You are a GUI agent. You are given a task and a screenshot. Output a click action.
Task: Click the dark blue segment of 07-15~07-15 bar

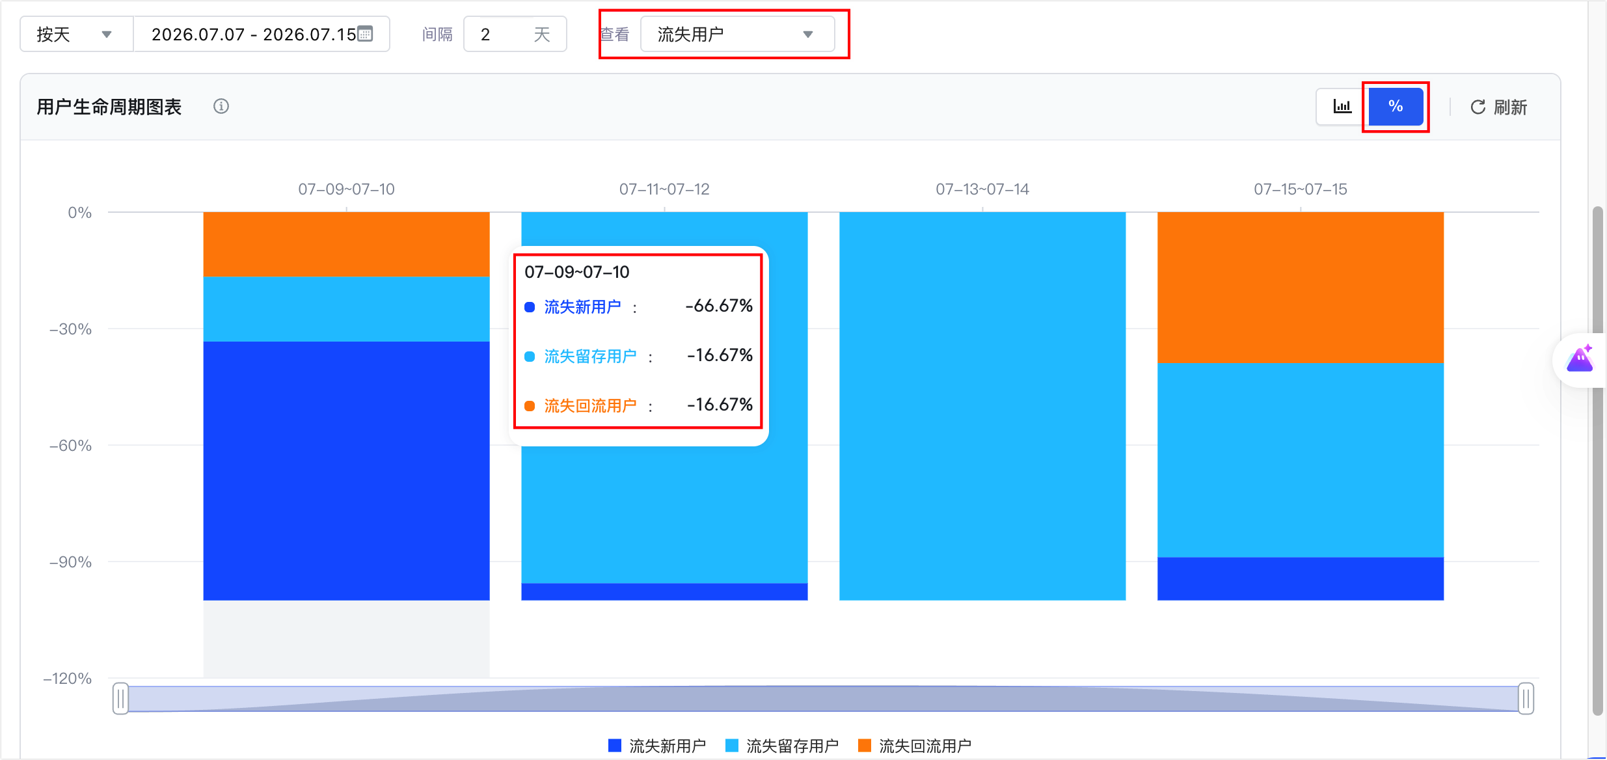pyautogui.click(x=1301, y=578)
